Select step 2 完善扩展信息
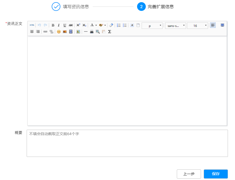Viewport: 235px width, 180px height. (x=160, y=7)
